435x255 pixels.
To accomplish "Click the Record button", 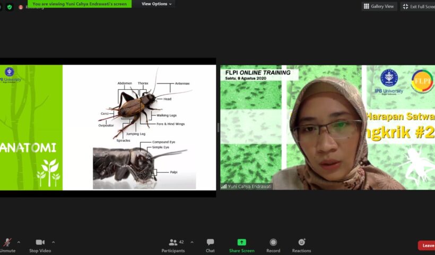I will [273, 244].
